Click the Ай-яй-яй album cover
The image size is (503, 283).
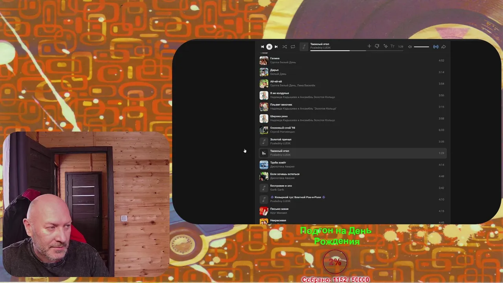[264, 84]
